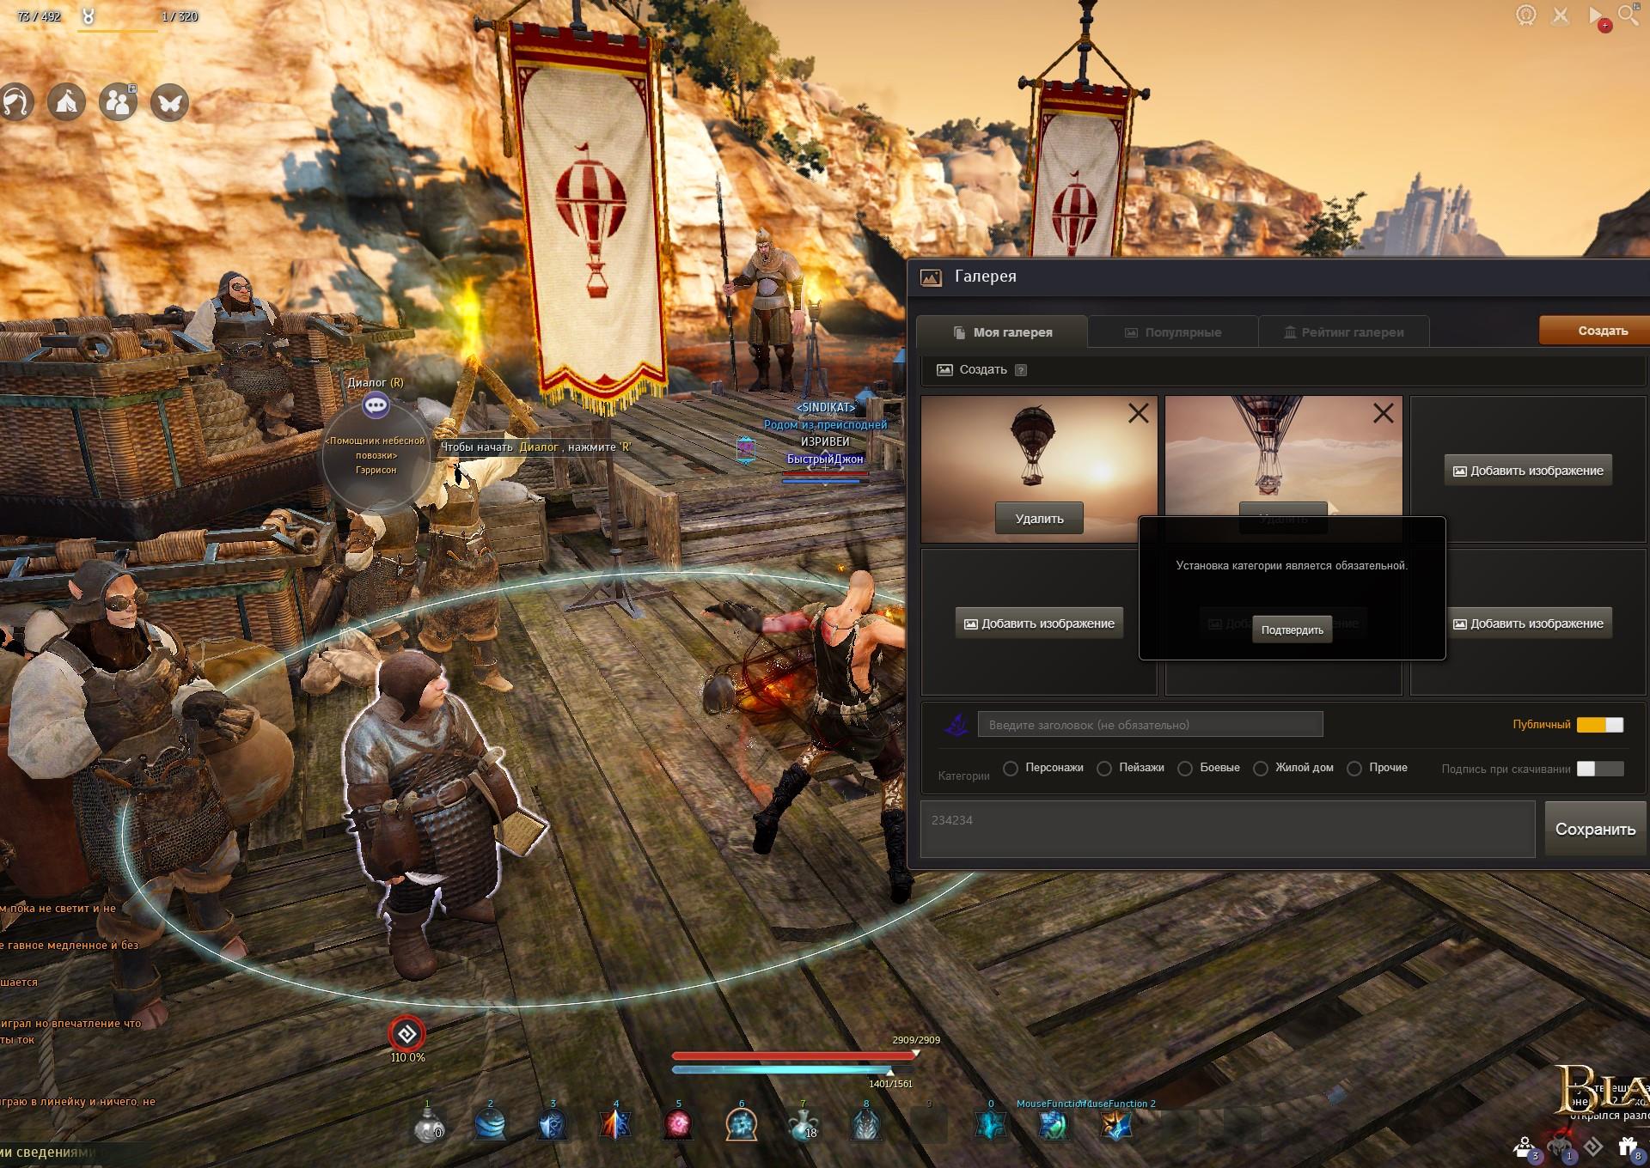Open the worker box icon with badge 3
This screenshot has width=1650, height=1168.
[x=1525, y=1147]
